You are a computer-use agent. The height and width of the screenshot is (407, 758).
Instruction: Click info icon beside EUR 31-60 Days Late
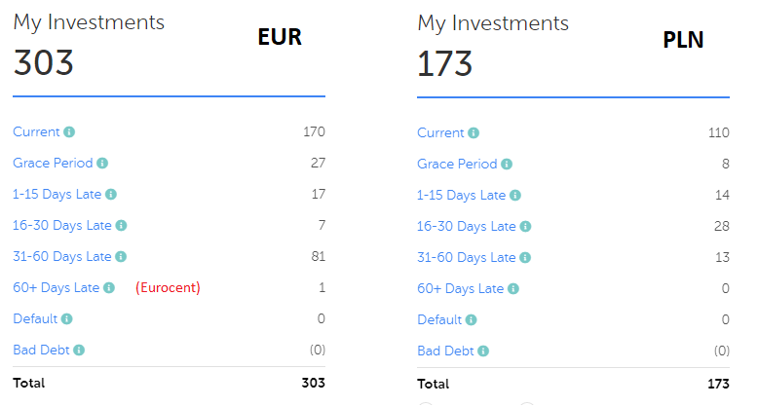pos(121,257)
